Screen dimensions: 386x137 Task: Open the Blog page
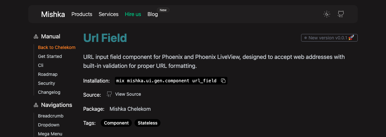pyautogui.click(x=152, y=14)
